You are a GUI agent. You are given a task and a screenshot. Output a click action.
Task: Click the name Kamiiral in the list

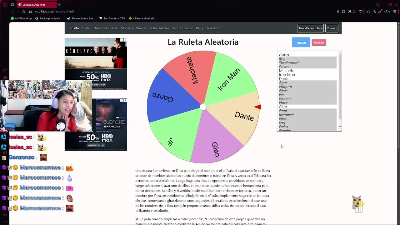pyautogui.click(x=286, y=115)
